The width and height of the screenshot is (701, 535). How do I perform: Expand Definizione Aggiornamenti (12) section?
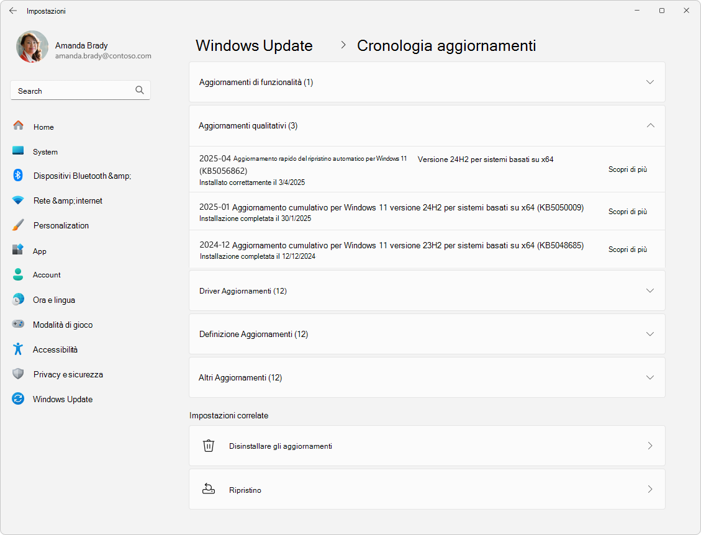[427, 334]
